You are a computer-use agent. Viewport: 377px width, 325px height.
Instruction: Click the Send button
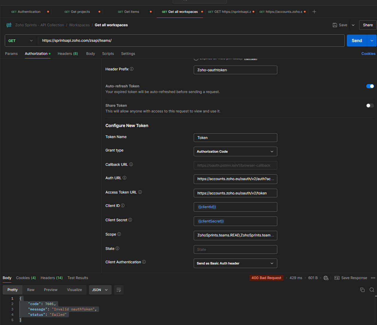click(357, 41)
